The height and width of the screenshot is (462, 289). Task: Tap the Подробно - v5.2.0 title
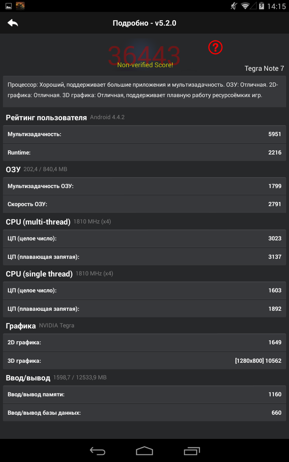144,23
